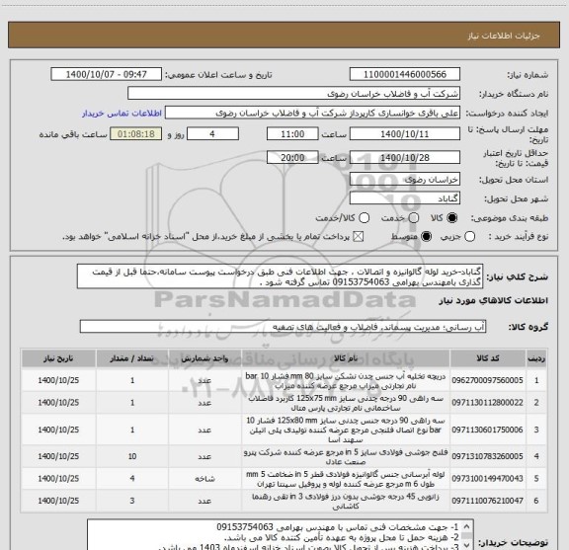Image resolution: width=569 pixels, height=550 pixels.
Task: Click the price validity time 20:00
Action: pyautogui.click(x=292, y=157)
